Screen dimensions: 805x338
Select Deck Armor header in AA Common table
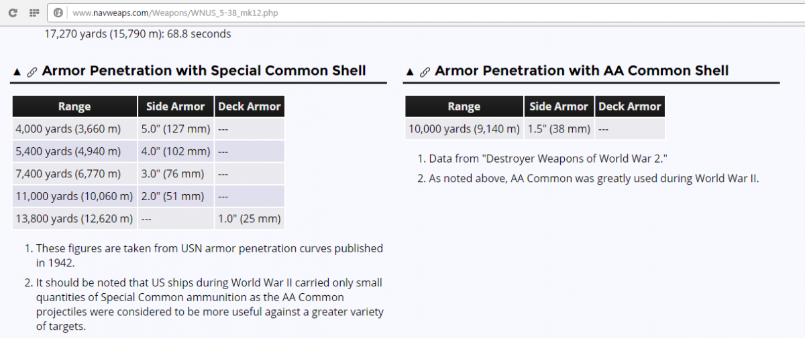(630, 106)
